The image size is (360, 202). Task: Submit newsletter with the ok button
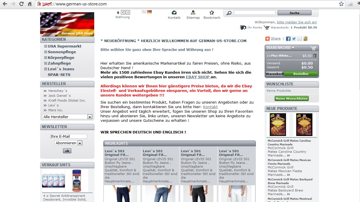coord(67,151)
